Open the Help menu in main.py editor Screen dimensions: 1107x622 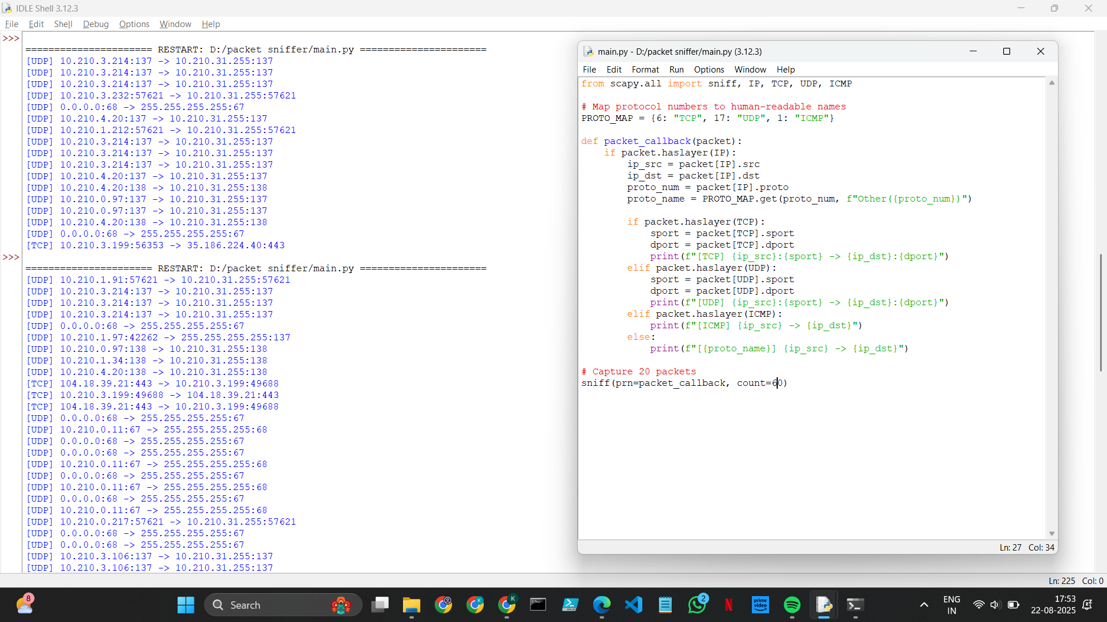tap(786, 69)
